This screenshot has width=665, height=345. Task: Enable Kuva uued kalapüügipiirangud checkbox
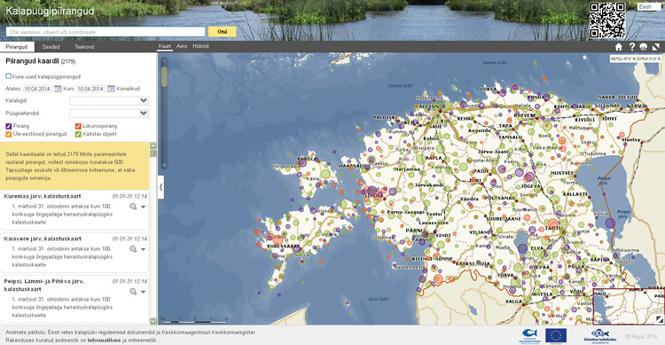click(8, 76)
